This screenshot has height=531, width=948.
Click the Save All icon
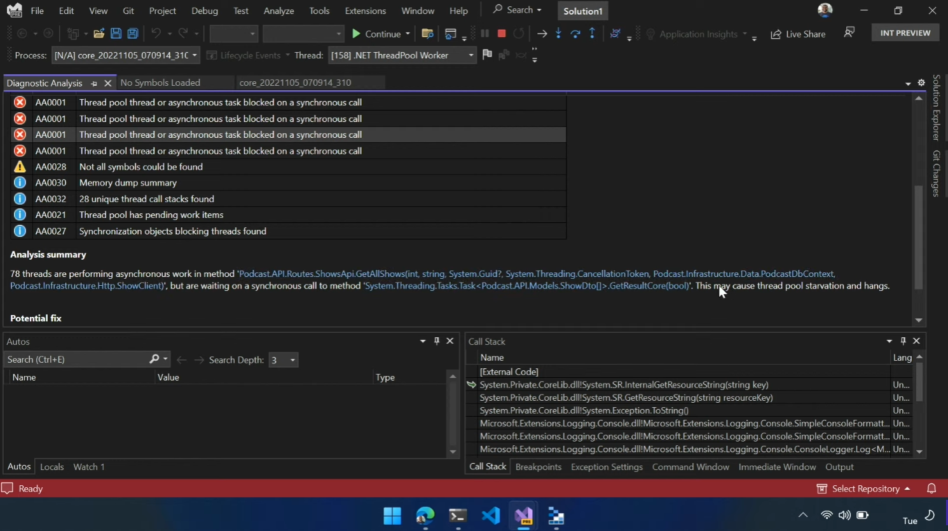[x=133, y=34]
